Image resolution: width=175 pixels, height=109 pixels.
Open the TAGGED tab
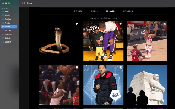128,11
